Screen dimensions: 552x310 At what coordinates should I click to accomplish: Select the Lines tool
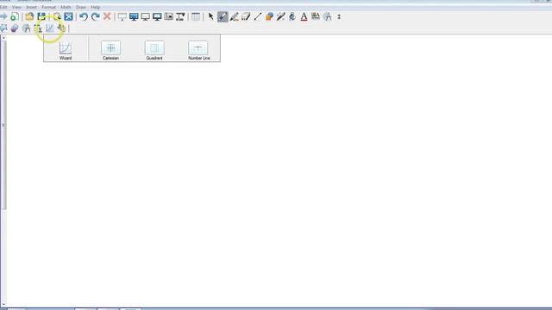[258, 16]
